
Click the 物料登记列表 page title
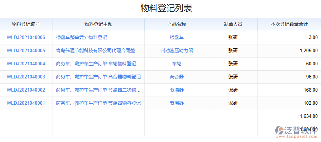[166, 9]
